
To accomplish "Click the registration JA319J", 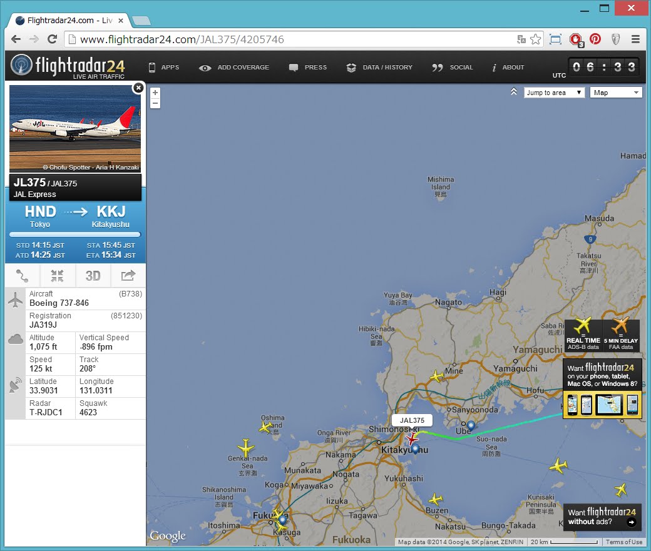I will [43, 325].
